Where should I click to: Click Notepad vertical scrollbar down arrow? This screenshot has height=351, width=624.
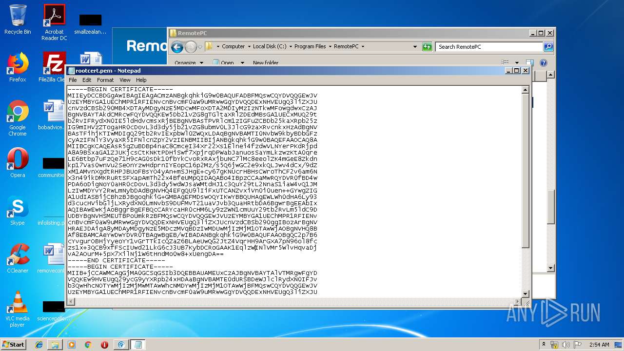point(525,293)
